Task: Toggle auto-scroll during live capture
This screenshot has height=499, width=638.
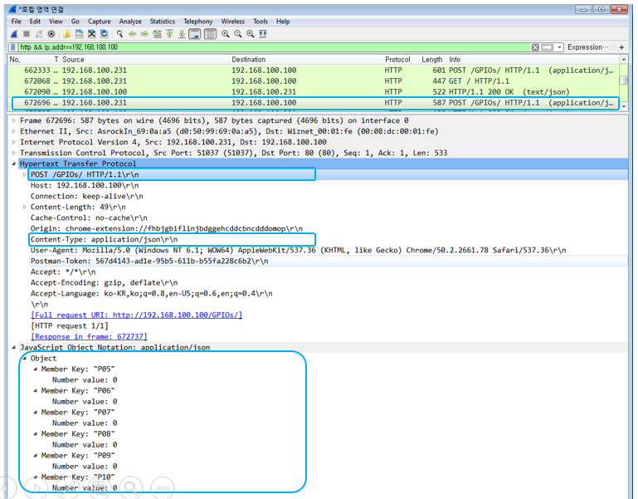Action: pyautogui.click(x=195, y=34)
